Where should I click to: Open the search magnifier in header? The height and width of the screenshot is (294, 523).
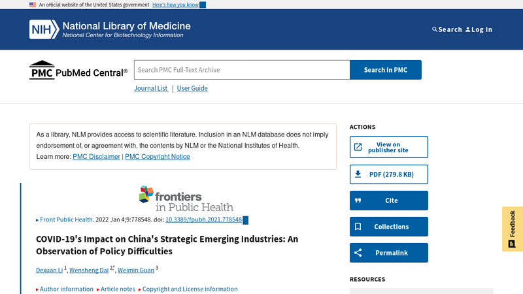point(435,29)
